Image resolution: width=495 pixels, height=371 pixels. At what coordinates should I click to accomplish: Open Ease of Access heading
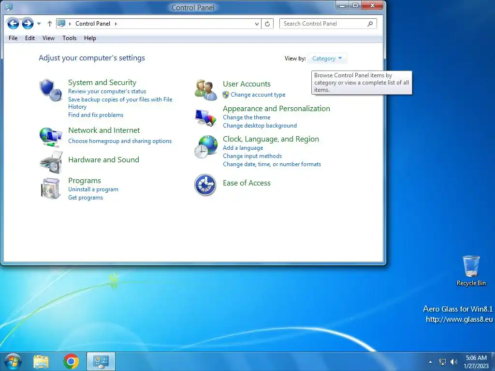(247, 183)
